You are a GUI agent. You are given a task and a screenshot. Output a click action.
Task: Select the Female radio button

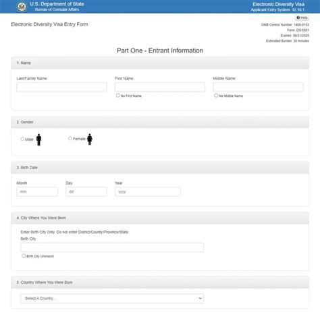coord(70,139)
